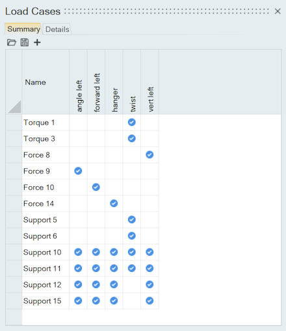The height and width of the screenshot is (331, 286).
Task: Uncheck Support 10 in twist case
Action: [132, 252]
